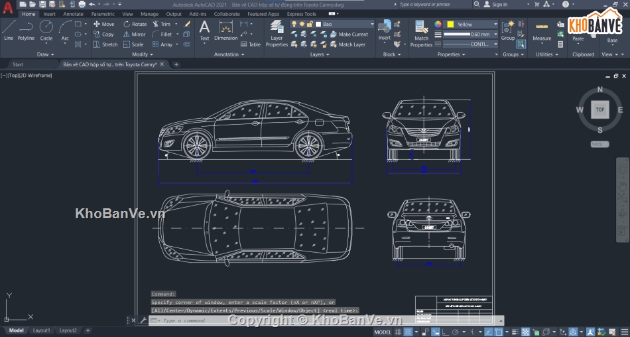Toggle object snap tracking in status bar
The image size is (630, 337).
pyautogui.click(x=489, y=332)
